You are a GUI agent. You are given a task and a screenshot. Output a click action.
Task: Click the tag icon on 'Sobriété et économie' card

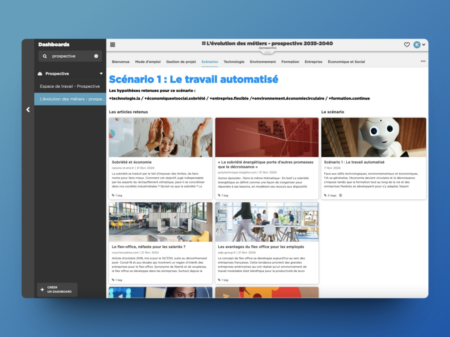(113, 195)
